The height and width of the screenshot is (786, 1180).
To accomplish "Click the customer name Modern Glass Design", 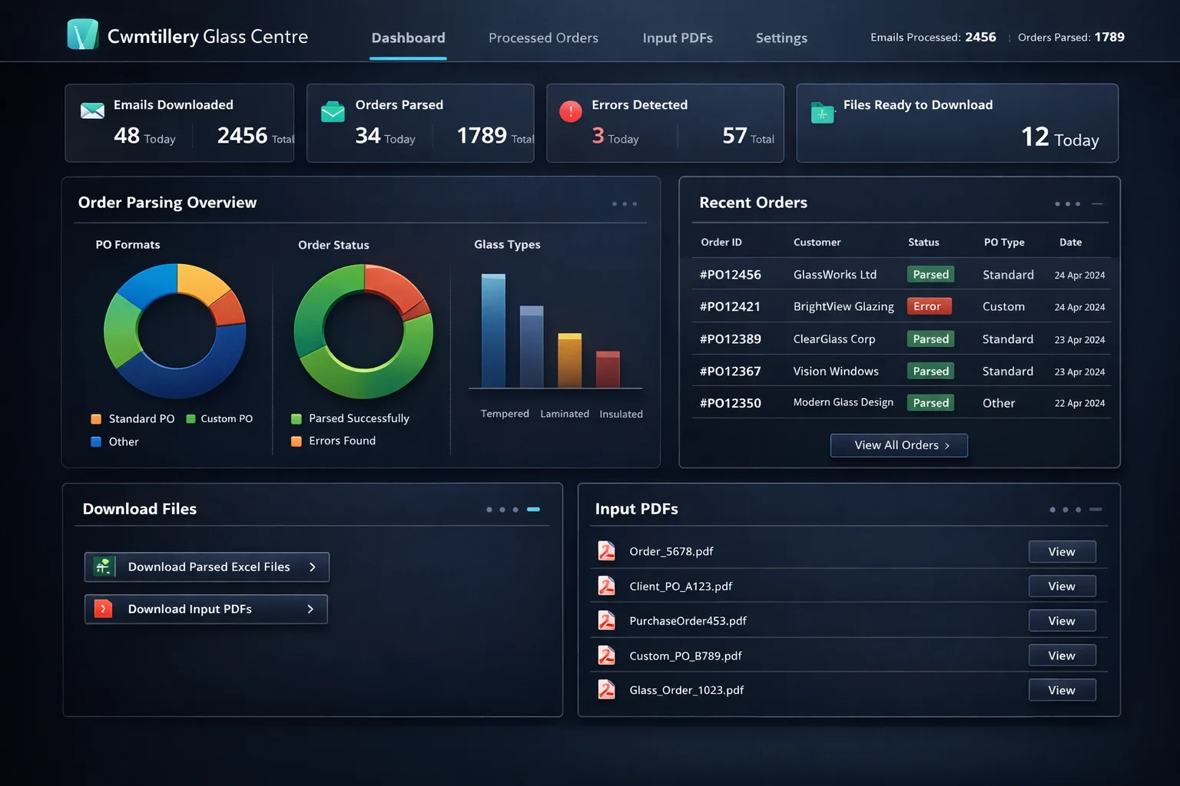I will click(x=843, y=402).
